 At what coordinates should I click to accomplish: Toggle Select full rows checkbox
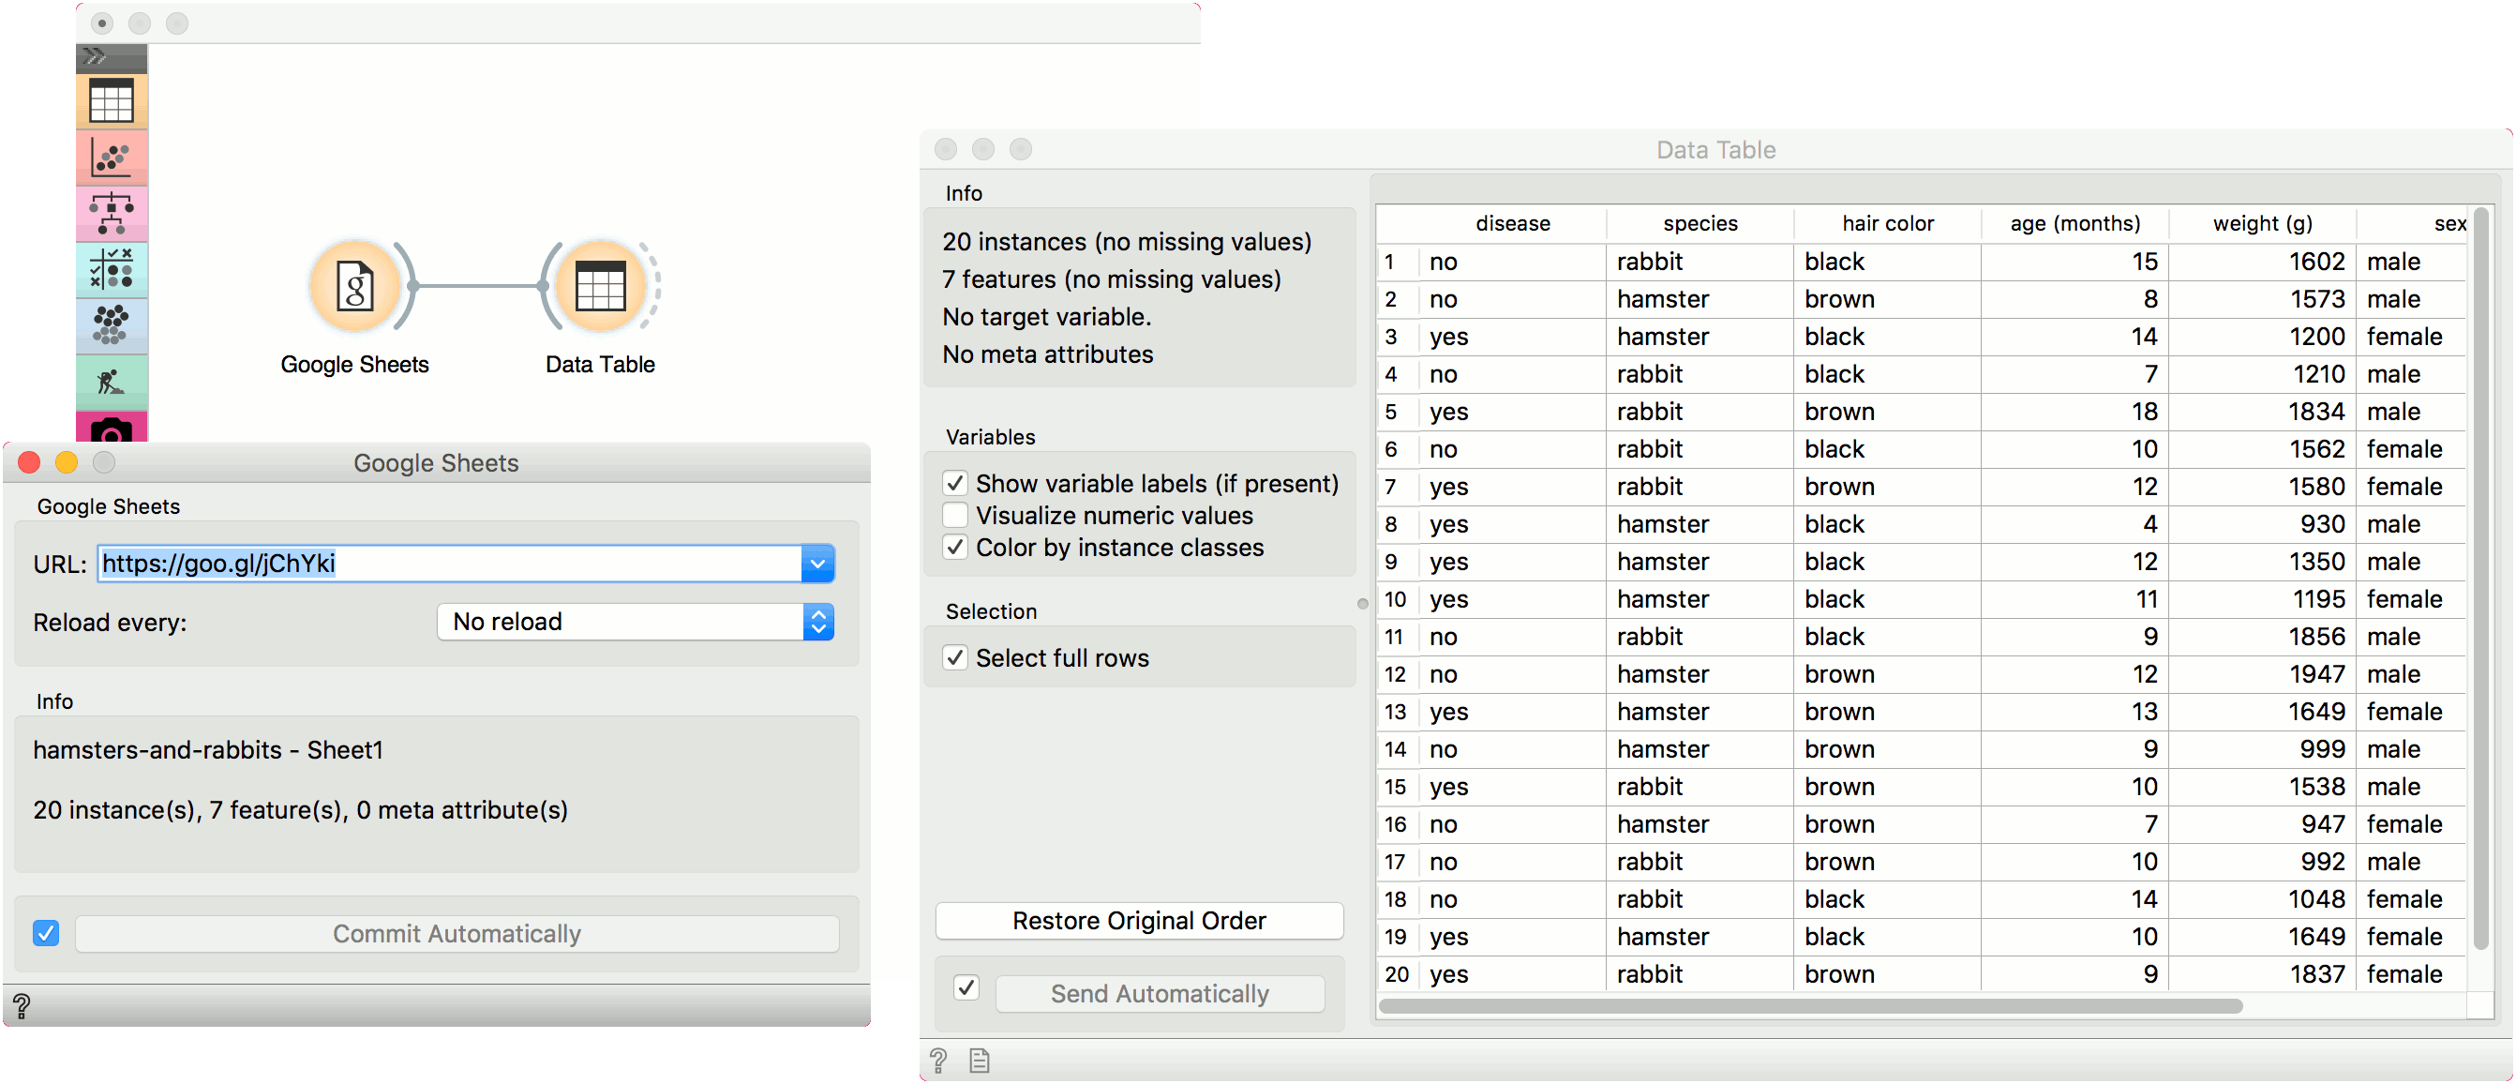tap(955, 658)
